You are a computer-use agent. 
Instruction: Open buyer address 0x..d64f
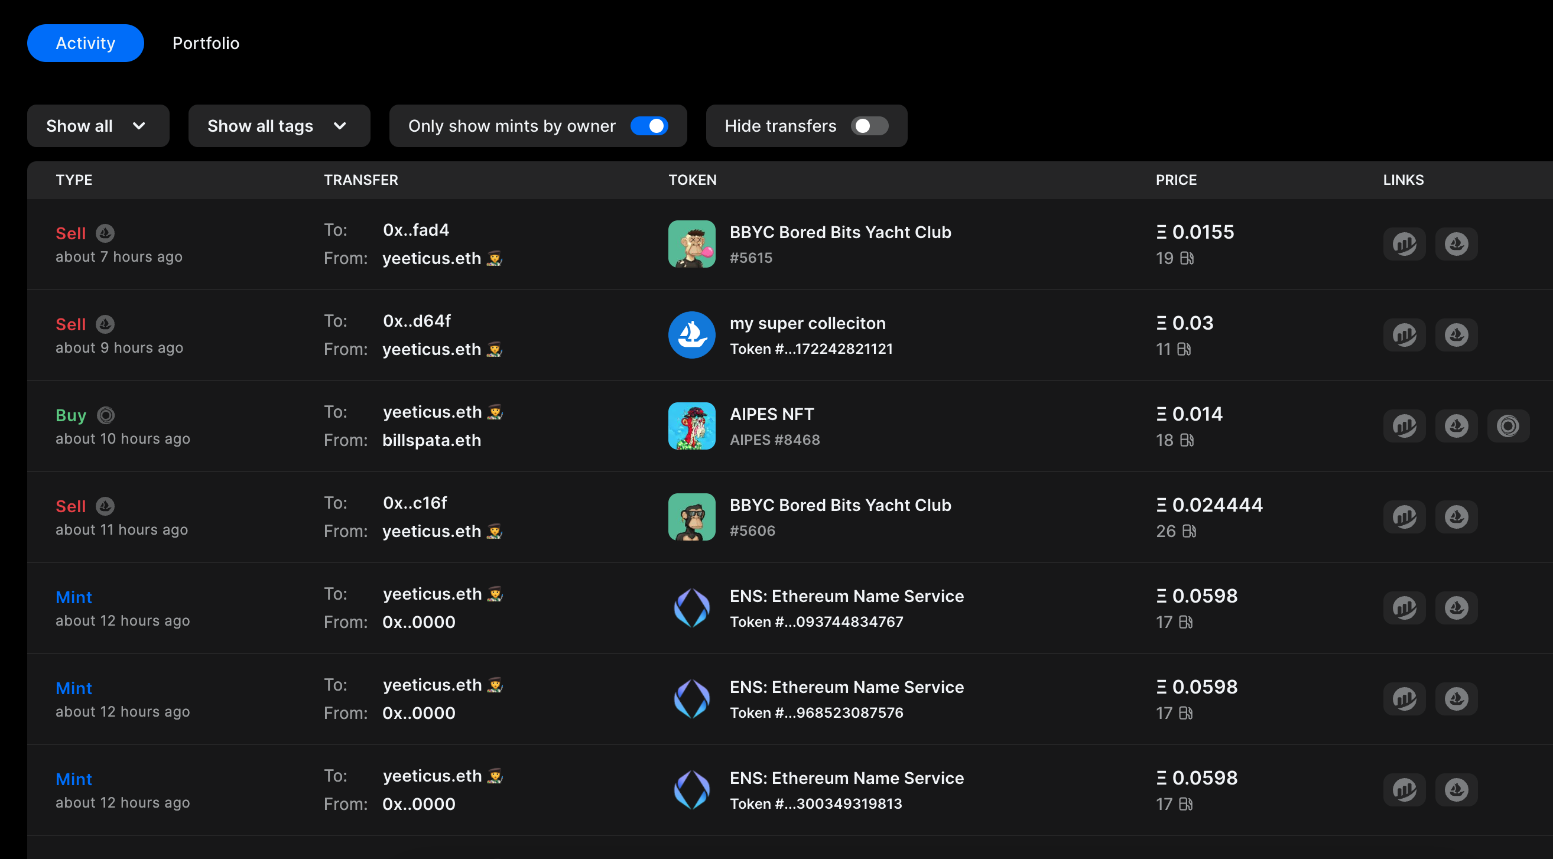click(417, 321)
